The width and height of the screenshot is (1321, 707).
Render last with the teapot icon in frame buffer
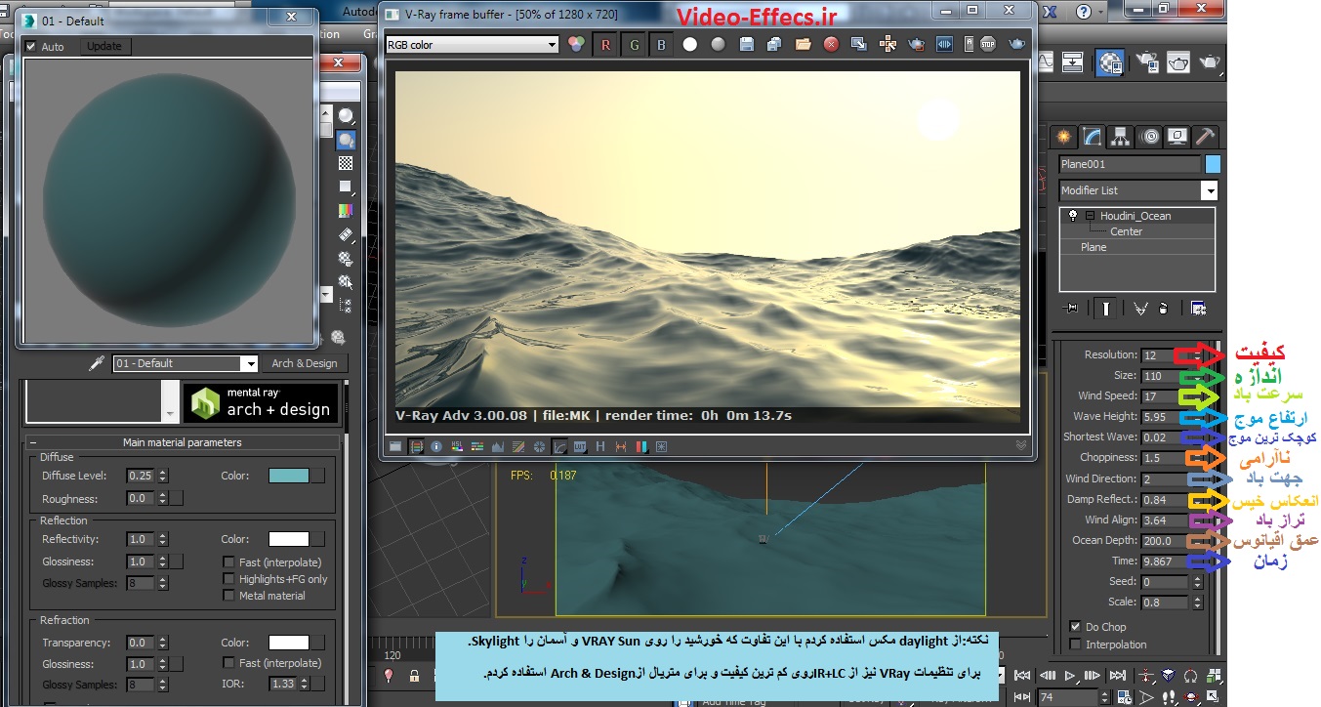[x=1016, y=44]
